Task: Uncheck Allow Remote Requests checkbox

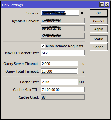Action: [x=43, y=46]
